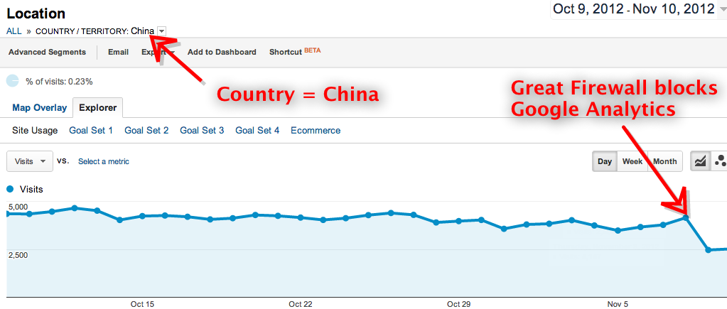
Task: Click the Oct 29 axis label
Action: click(x=459, y=304)
